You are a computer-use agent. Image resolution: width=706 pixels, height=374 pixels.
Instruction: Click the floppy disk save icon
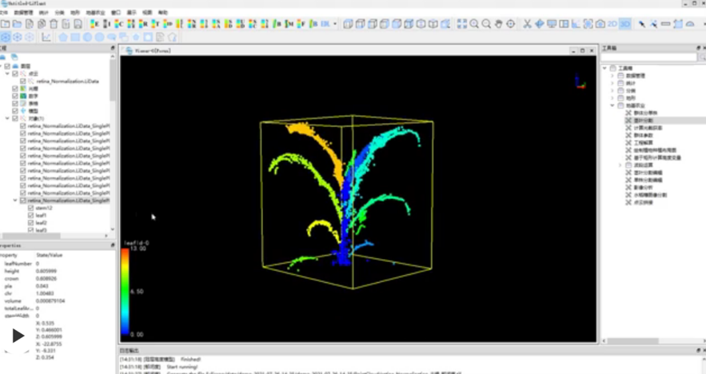pyautogui.click(x=78, y=24)
